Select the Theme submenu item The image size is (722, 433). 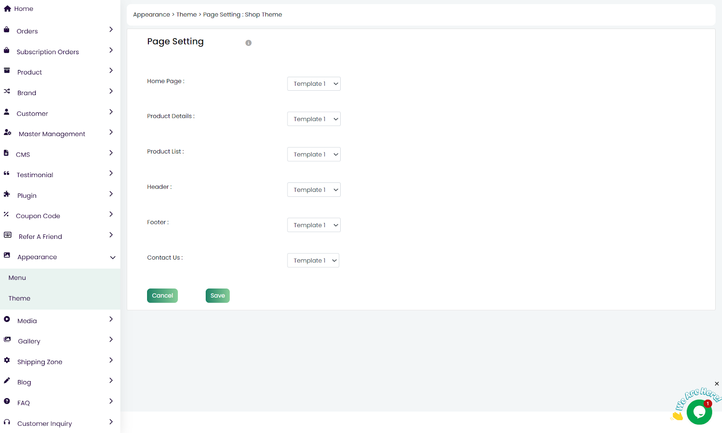click(19, 298)
